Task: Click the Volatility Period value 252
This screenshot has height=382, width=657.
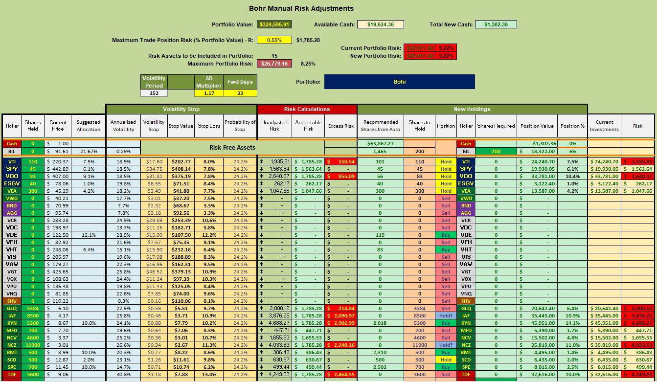Action: pos(154,93)
